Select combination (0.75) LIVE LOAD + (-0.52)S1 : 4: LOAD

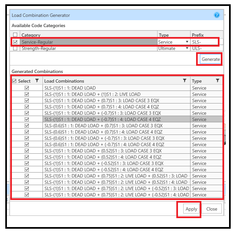point(116,195)
